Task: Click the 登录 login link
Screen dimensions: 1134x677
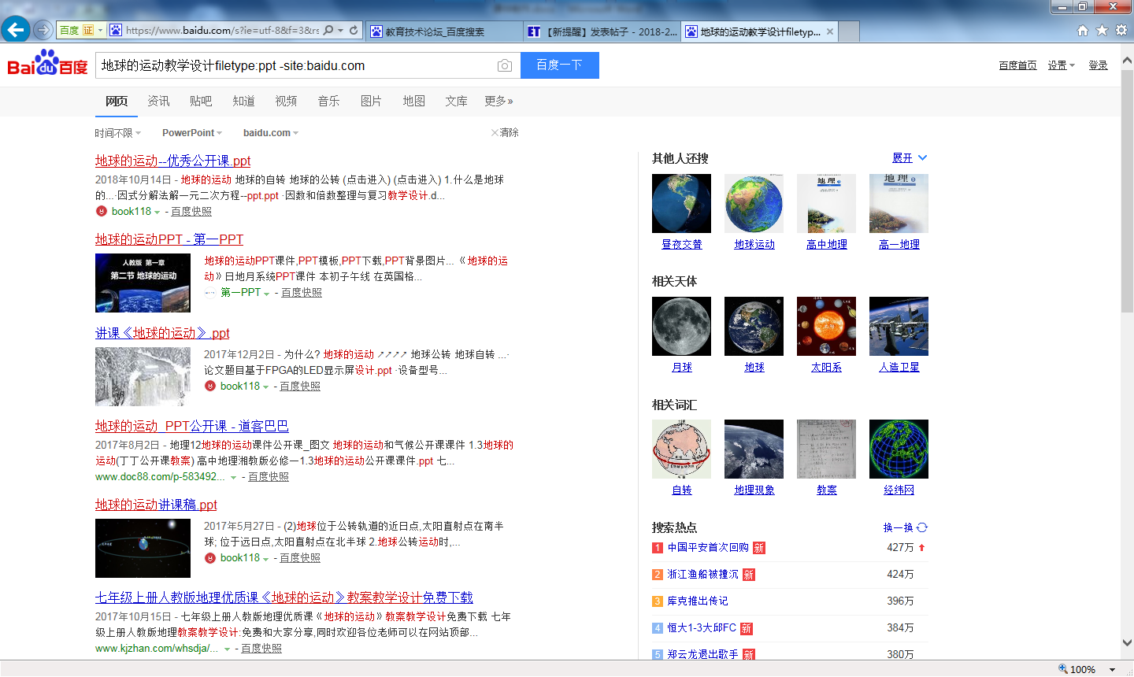Action: [1099, 65]
